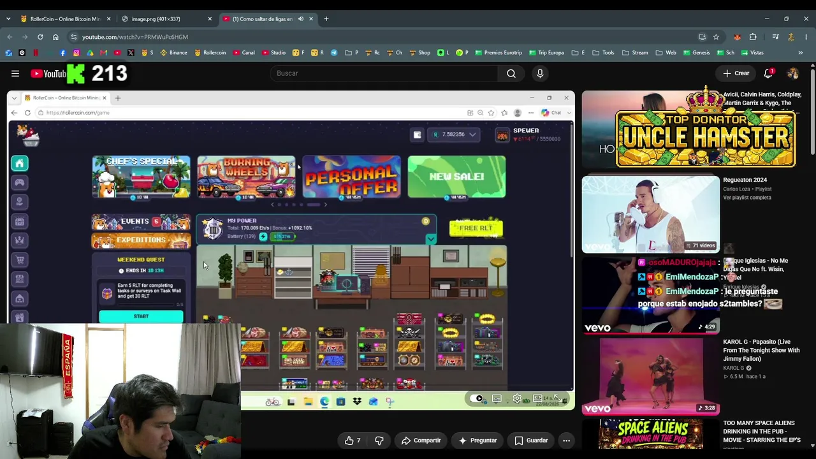This screenshot has width=816, height=459.
Task: Open more actions menu under the video
Action: tap(566, 441)
